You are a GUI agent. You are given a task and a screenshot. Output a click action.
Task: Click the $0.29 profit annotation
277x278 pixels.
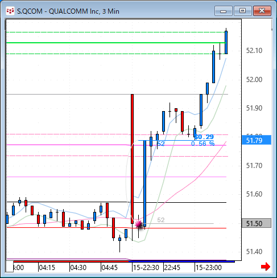(204, 137)
